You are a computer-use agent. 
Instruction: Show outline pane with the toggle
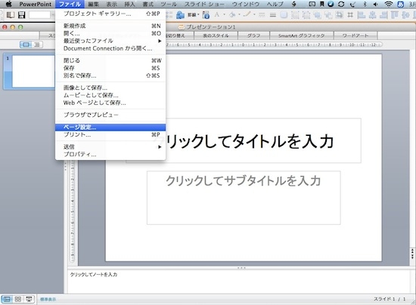[x=37, y=45]
